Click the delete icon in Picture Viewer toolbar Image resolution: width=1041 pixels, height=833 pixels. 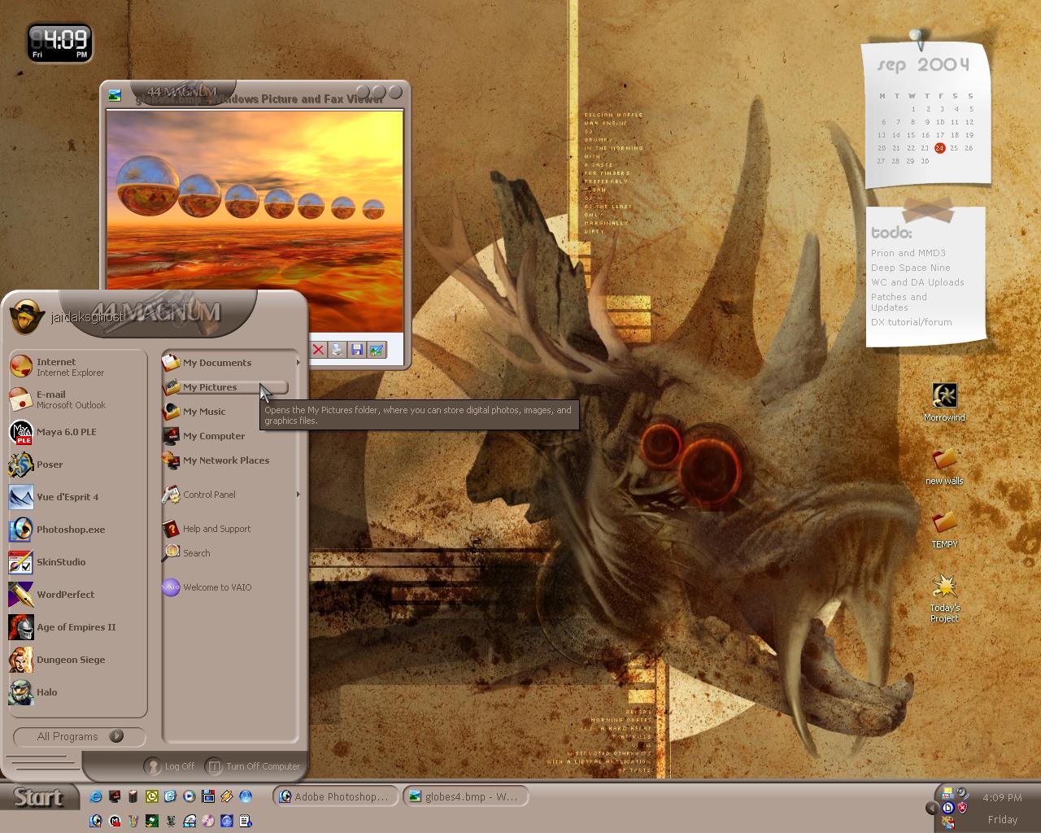pos(318,350)
